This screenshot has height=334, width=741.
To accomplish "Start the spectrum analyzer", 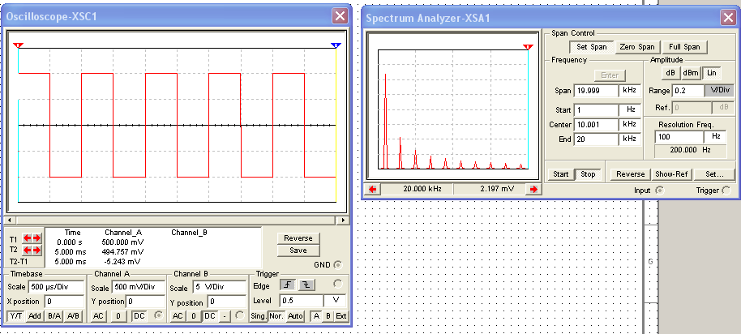I will click(560, 173).
